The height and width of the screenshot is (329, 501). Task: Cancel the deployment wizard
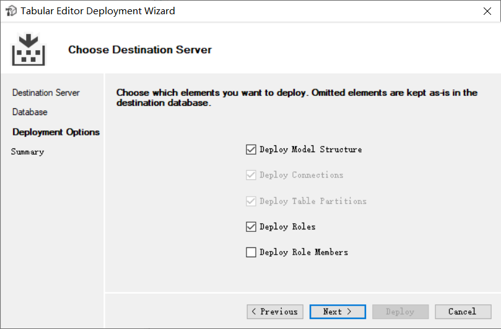click(463, 312)
